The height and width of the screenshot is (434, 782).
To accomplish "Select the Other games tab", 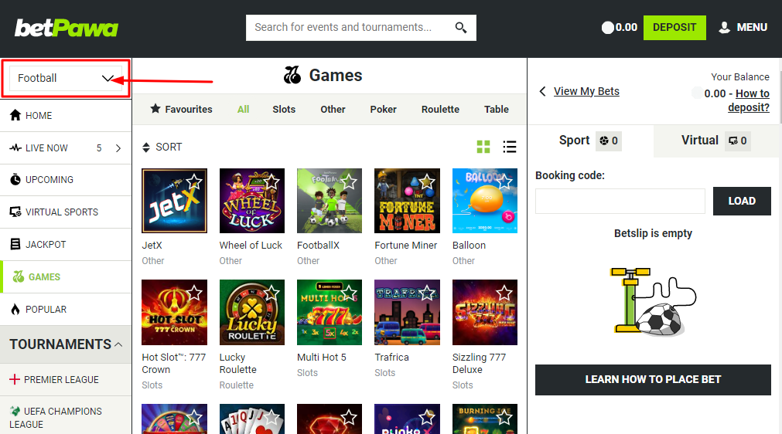I will (333, 109).
